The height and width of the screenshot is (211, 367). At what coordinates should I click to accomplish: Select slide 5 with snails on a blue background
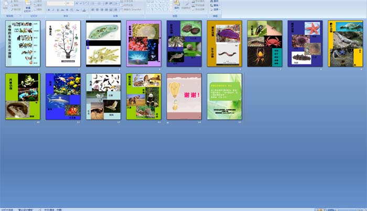pos(184,43)
